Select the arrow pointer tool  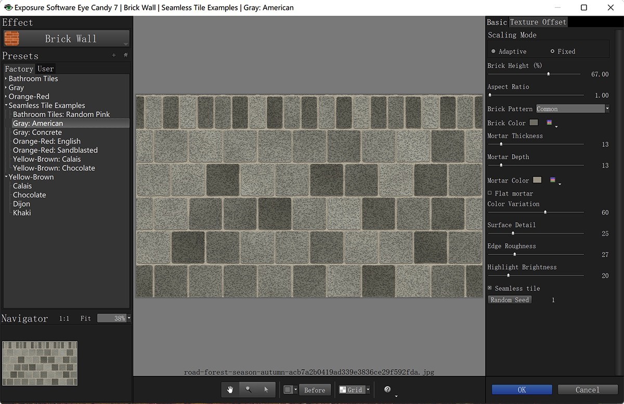pyautogui.click(x=266, y=389)
